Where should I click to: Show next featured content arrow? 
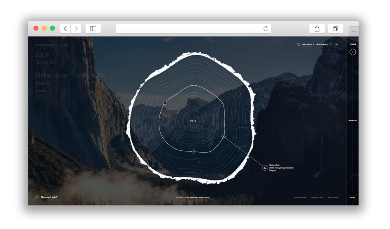[x=69, y=45]
